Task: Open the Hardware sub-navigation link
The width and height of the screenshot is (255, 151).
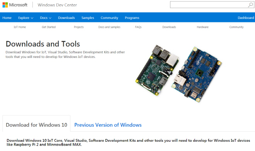Action: [x=202, y=27]
